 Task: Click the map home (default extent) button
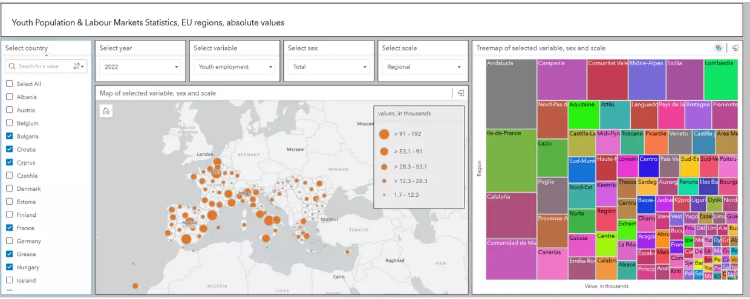[x=106, y=111]
